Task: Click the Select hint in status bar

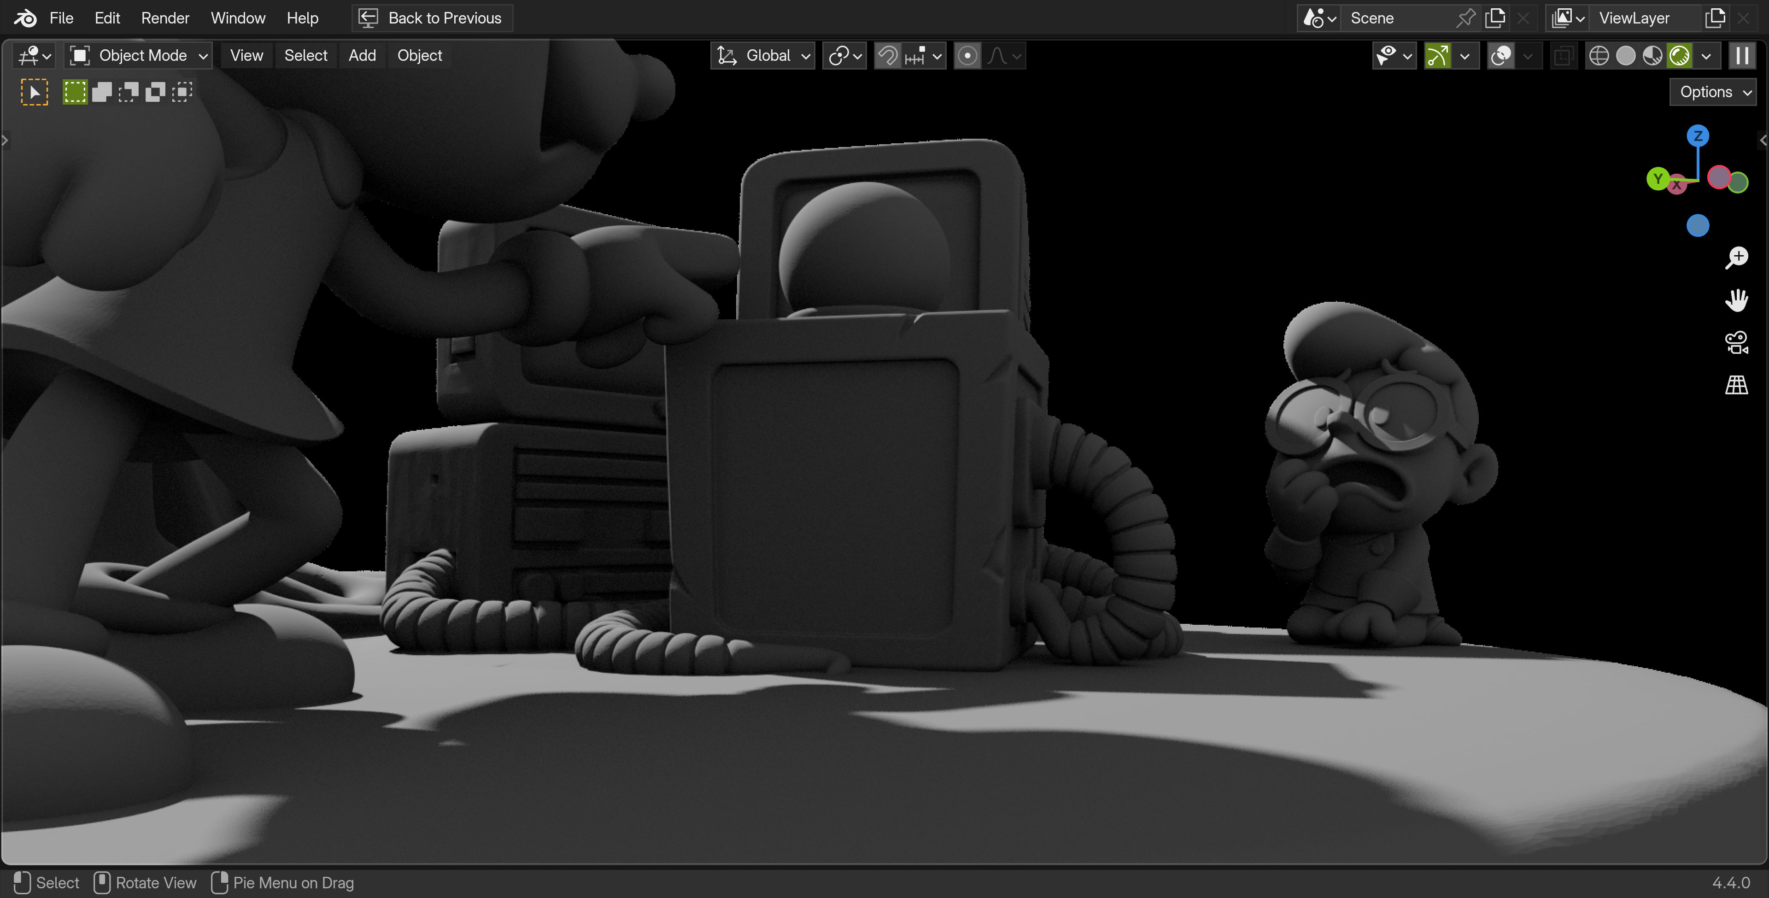Action: tap(46, 883)
